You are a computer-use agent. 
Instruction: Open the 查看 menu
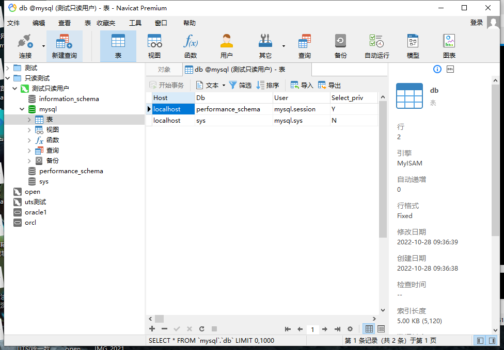(64, 23)
